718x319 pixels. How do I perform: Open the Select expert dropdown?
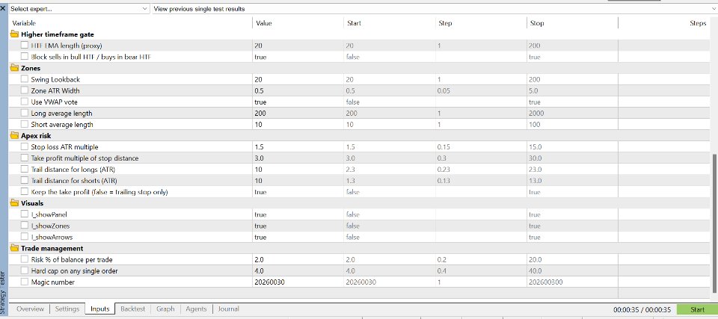pyautogui.click(x=79, y=9)
